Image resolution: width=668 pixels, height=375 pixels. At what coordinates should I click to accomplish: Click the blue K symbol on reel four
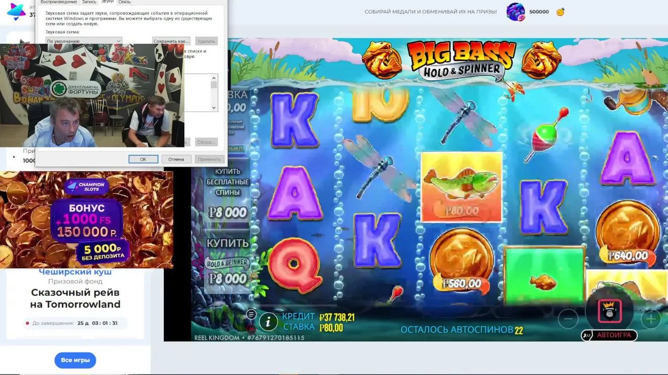[544, 207]
